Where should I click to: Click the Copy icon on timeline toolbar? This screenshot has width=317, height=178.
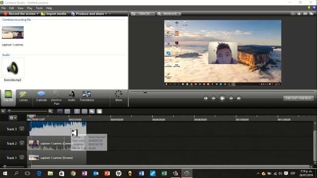coord(92,111)
